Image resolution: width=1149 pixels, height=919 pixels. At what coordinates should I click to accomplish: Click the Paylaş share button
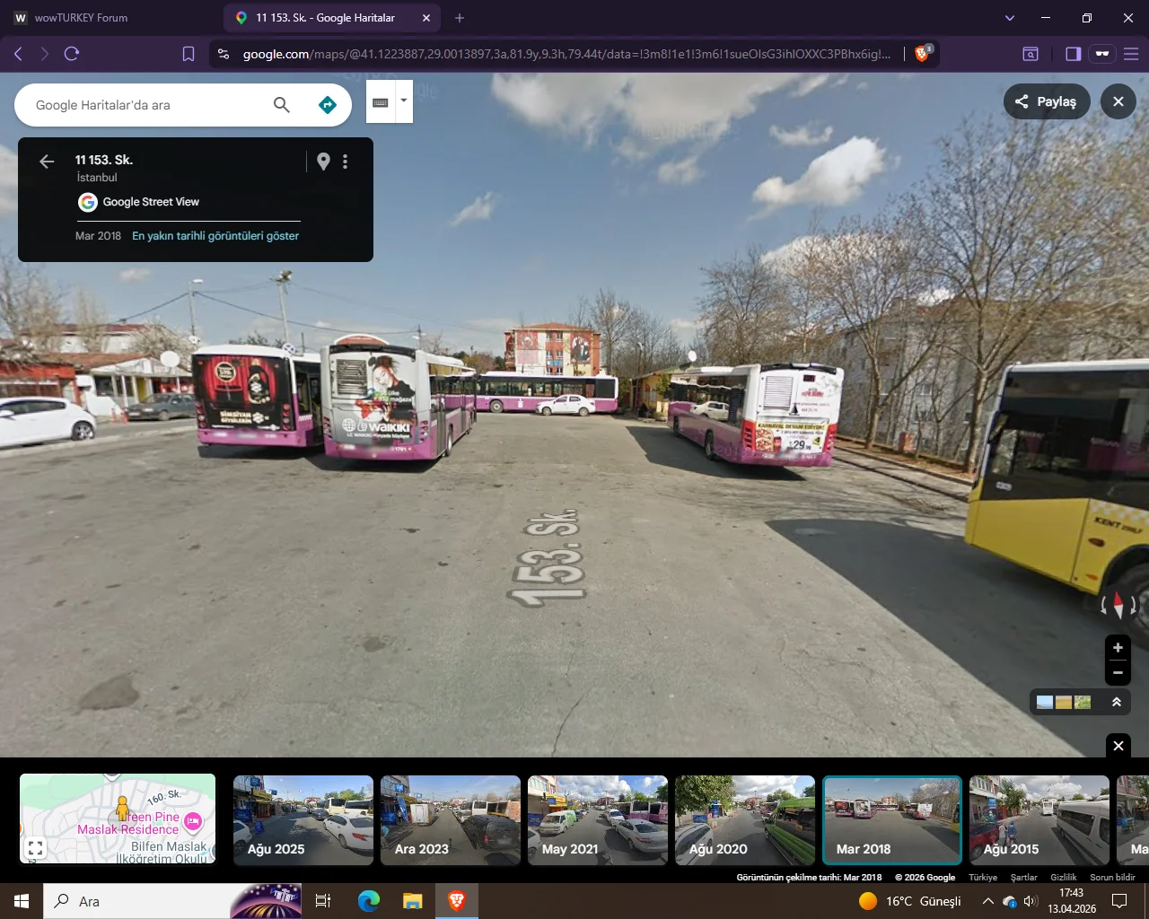(1047, 101)
